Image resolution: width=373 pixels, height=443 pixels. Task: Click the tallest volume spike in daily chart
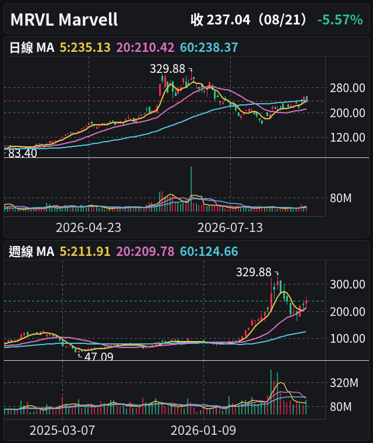(191, 189)
